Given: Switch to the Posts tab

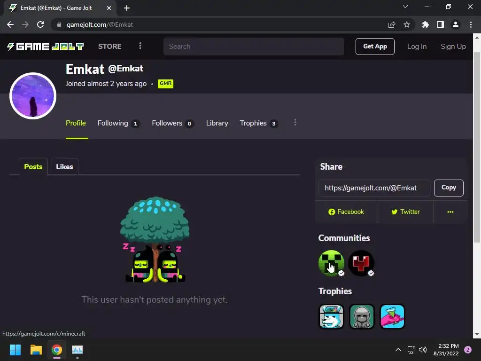Looking at the screenshot, I should coord(33,167).
